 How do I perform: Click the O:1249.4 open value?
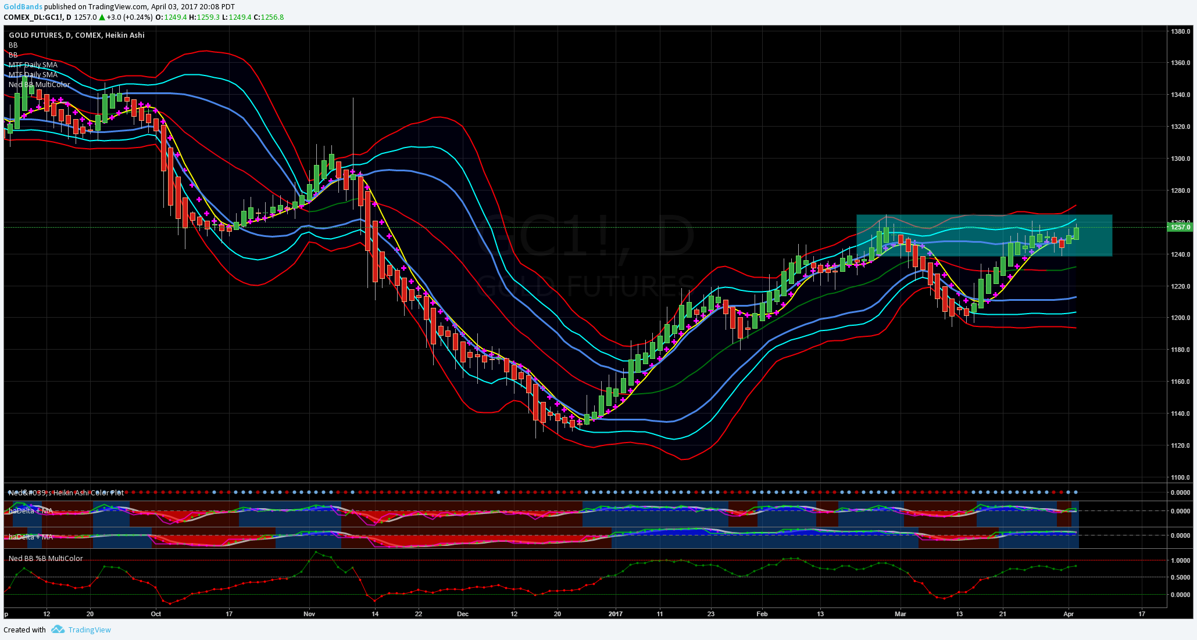pyautogui.click(x=171, y=17)
